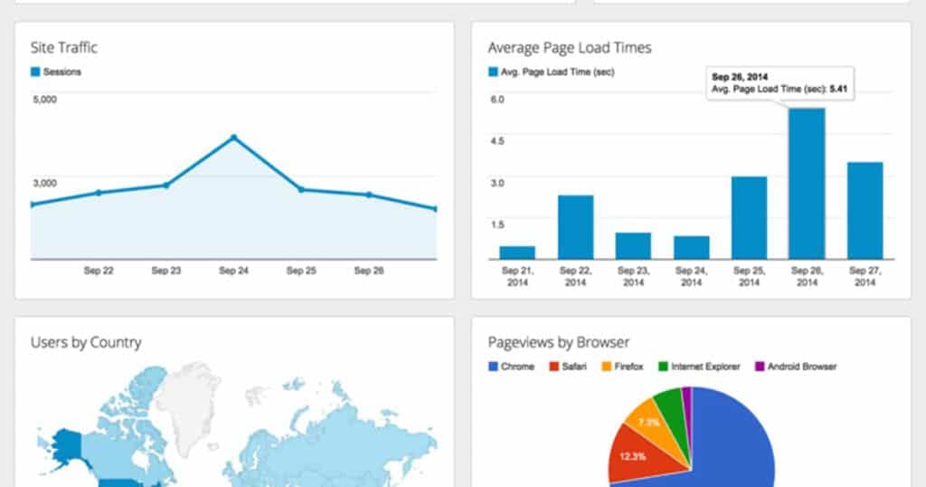Click the 6.0 axis label
Image resolution: width=926 pixels, height=487 pixels.
tap(497, 100)
